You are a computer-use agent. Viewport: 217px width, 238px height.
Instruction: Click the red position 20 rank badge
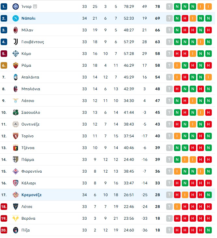[4, 230]
